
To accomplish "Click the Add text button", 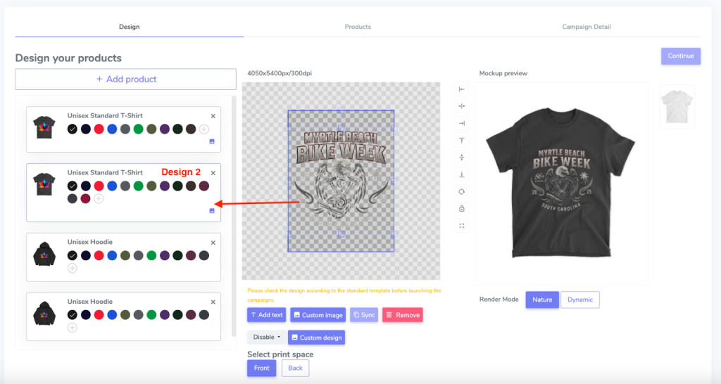I will pyautogui.click(x=266, y=315).
